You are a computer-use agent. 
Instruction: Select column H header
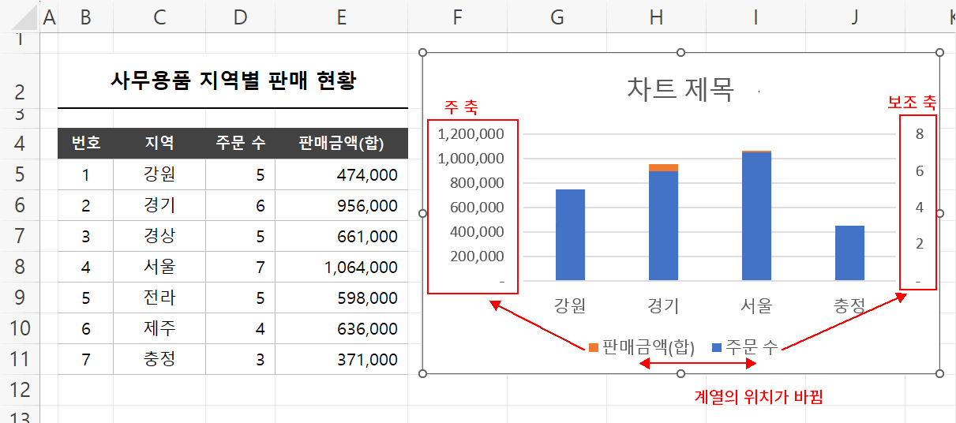pos(656,17)
